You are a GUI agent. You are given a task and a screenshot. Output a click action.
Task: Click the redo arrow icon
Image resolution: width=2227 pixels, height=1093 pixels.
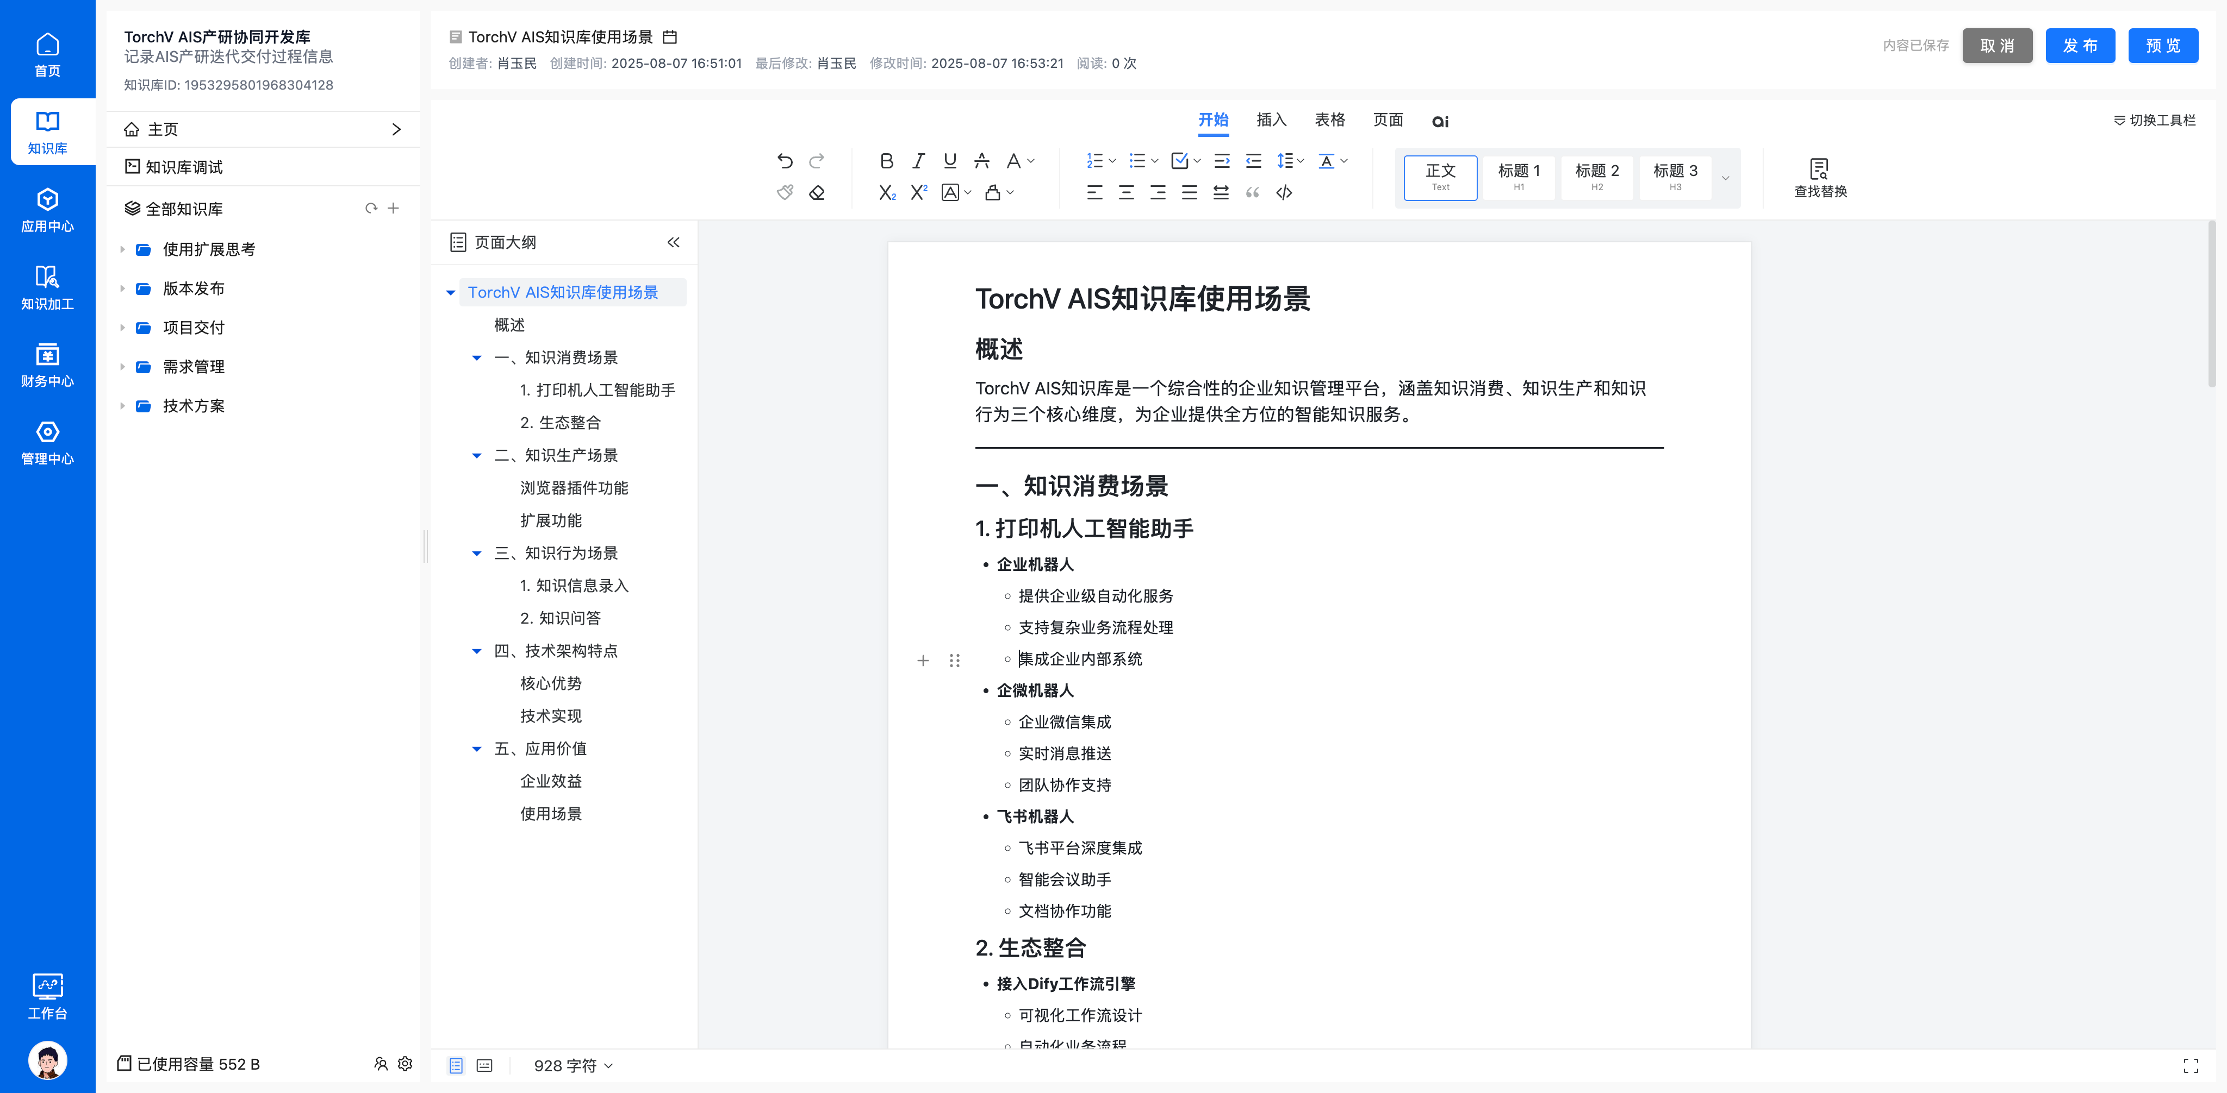coord(816,161)
